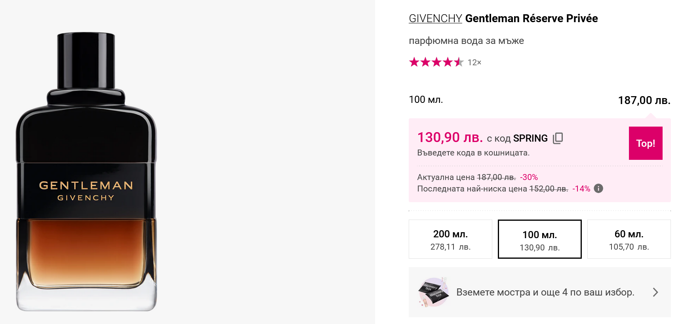This screenshot has height=324, width=682.
Task: Click the Gentleman Givenchy bottle image
Action: click(x=86, y=172)
